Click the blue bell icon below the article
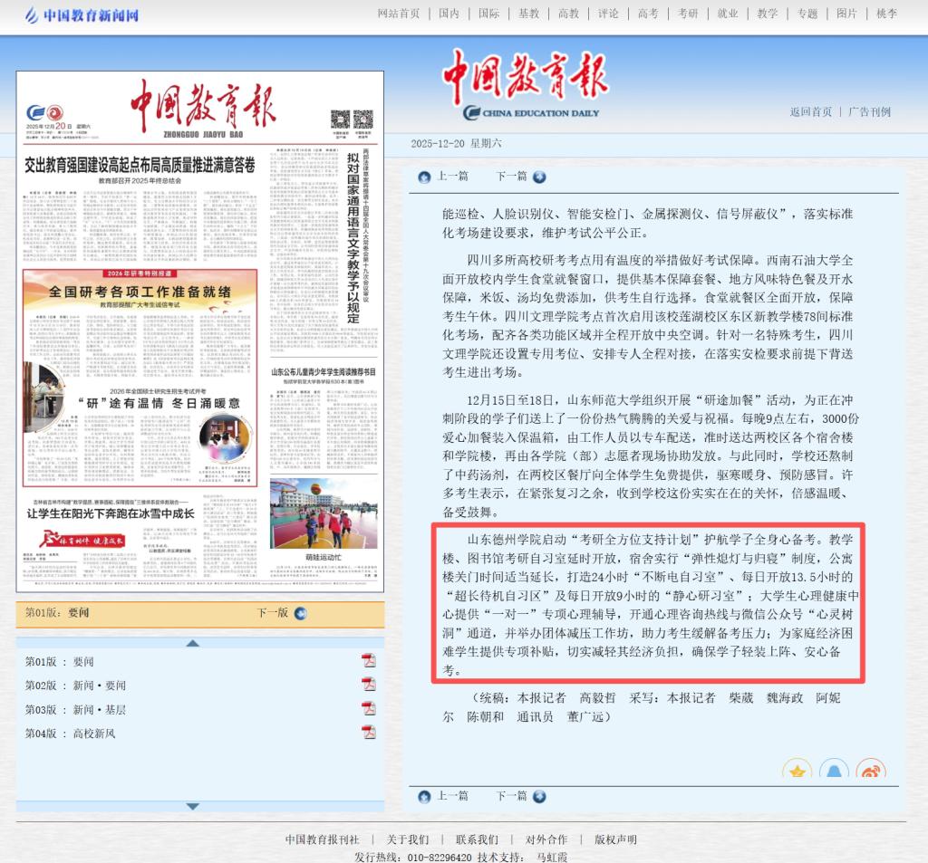This screenshot has width=928, height=863. pyautogui.click(x=834, y=772)
